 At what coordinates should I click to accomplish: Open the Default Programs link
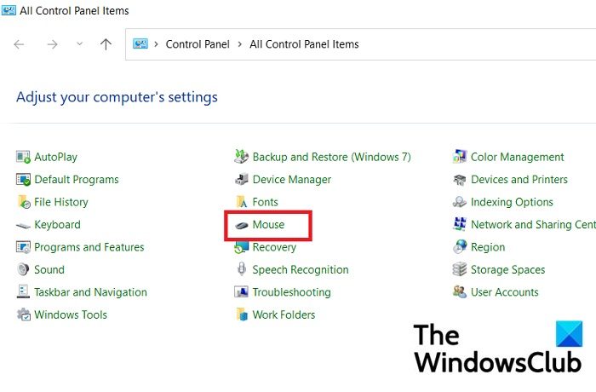[77, 179]
